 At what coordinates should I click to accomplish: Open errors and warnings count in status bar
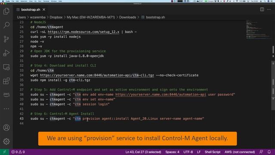tap(18, 152)
